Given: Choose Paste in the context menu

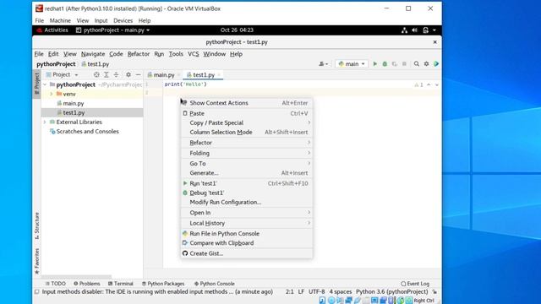Looking at the screenshot, I should point(247,113).
